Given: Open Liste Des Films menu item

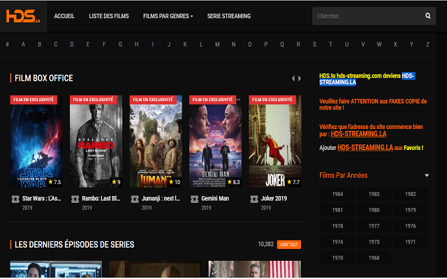Looking at the screenshot, I should coord(109,16).
